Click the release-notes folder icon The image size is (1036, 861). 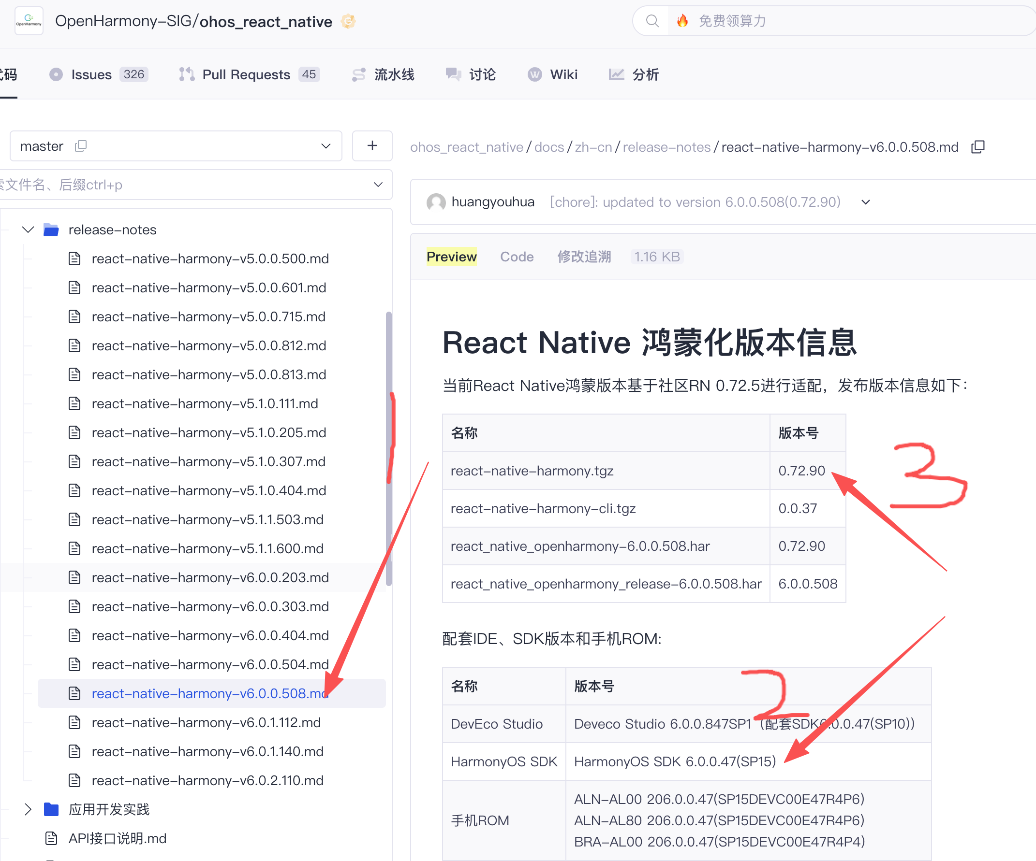point(51,230)
